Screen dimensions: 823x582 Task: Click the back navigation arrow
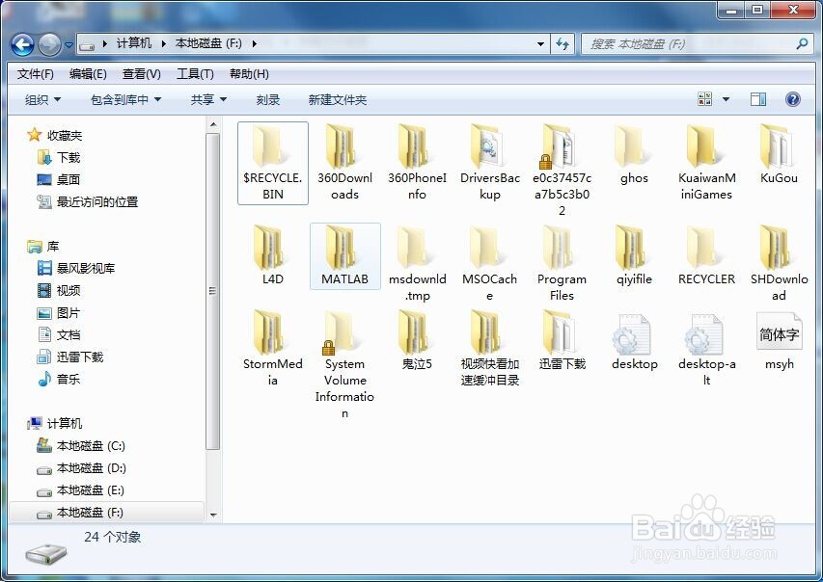[21, 43]
